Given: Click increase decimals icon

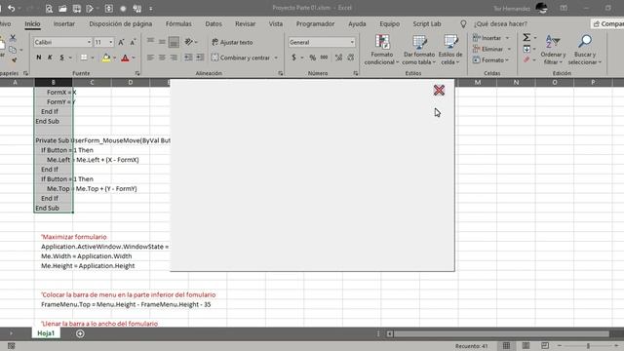Looking at the screenshot, I should pyautogui.click(x=338, y=58).
